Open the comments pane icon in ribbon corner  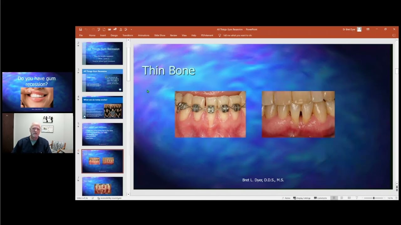pyautogui.click(x=394, y=35)
